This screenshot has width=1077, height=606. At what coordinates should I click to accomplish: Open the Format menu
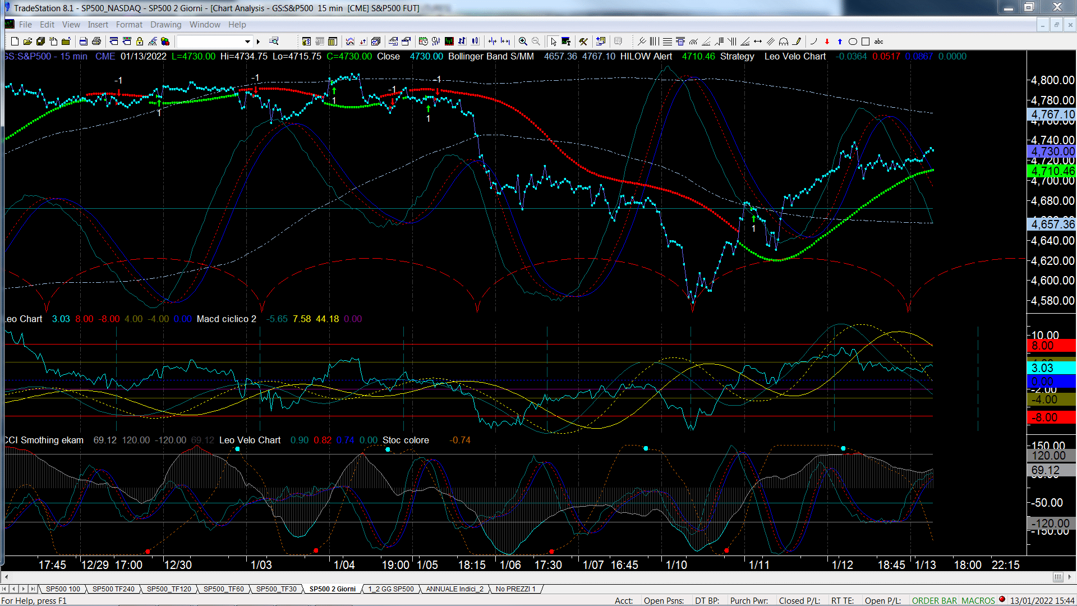(129, 25)
